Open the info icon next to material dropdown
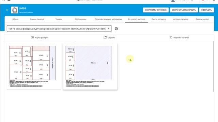 pos(116,28)
